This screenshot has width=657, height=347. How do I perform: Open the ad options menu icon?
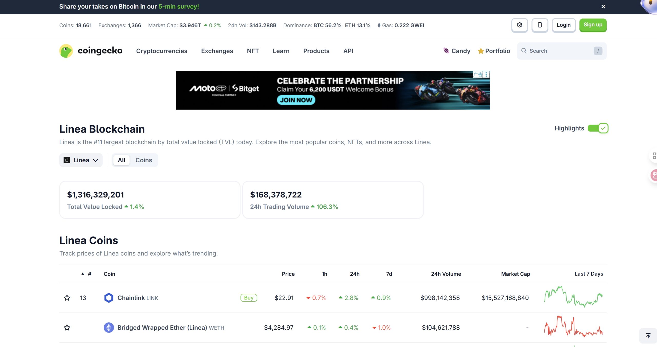tap(486, 74)
